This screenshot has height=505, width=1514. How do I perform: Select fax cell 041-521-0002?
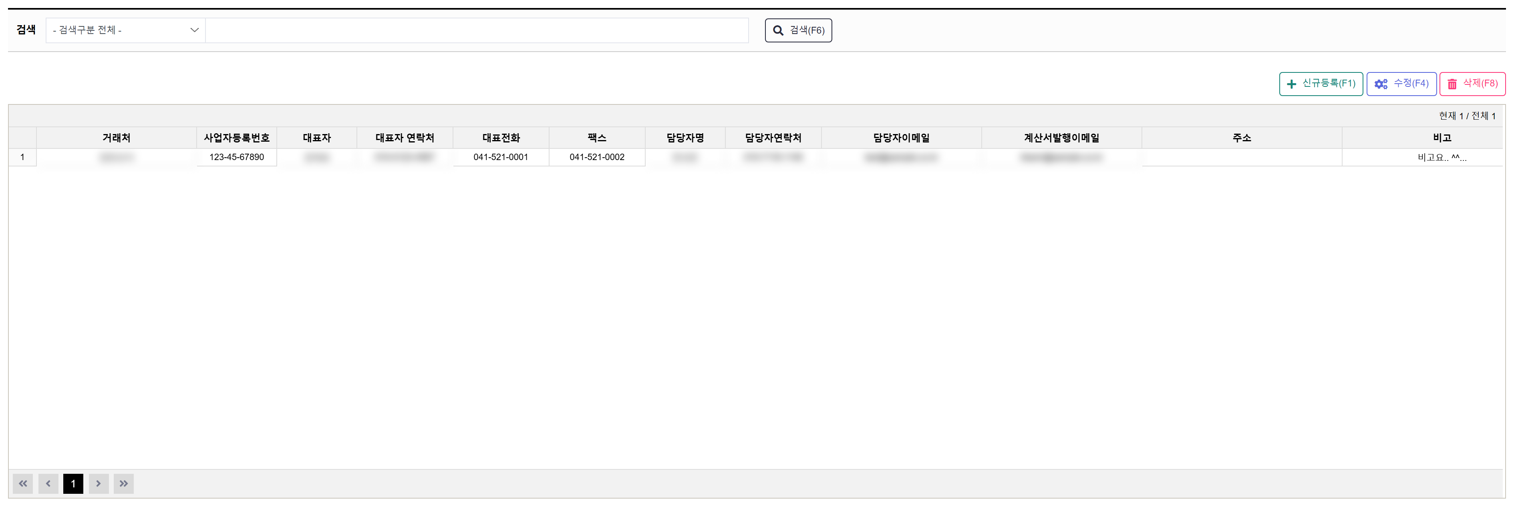[597, 157]
